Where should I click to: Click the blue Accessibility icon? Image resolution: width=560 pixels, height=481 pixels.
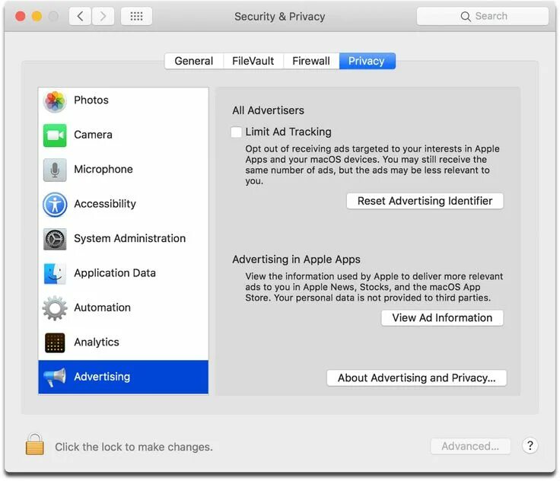[55, 205]
